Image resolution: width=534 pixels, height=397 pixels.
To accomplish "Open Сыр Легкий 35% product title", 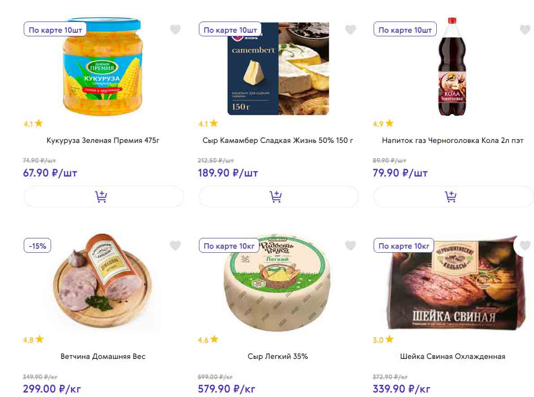I will pos(278,356).
